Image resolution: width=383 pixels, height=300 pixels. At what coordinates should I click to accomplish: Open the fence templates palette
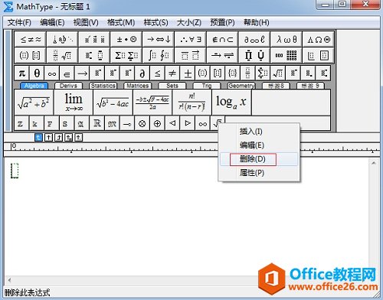(x=31, y=55)
